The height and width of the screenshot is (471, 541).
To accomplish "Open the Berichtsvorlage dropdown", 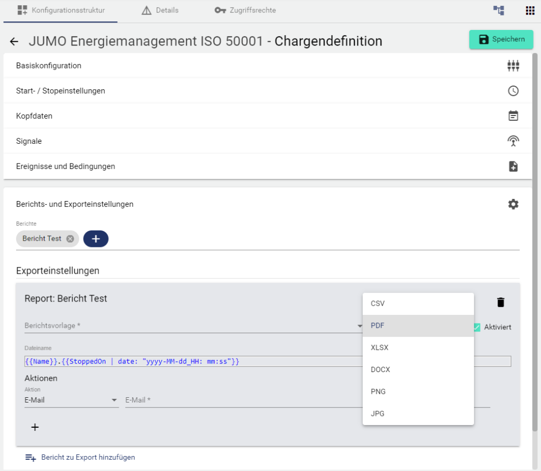I will [193, 326].
